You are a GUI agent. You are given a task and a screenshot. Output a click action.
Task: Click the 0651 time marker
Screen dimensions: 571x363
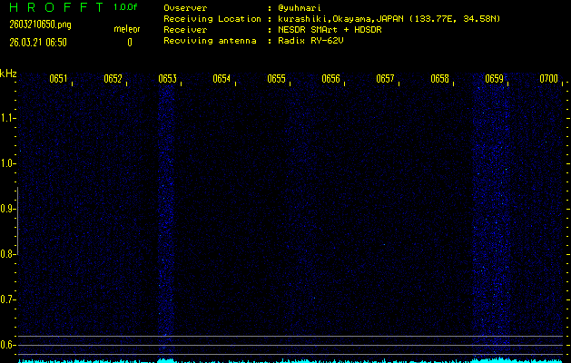tap(58, 79)
